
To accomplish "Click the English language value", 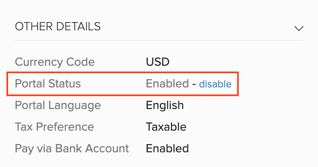I will pos(165,106).
